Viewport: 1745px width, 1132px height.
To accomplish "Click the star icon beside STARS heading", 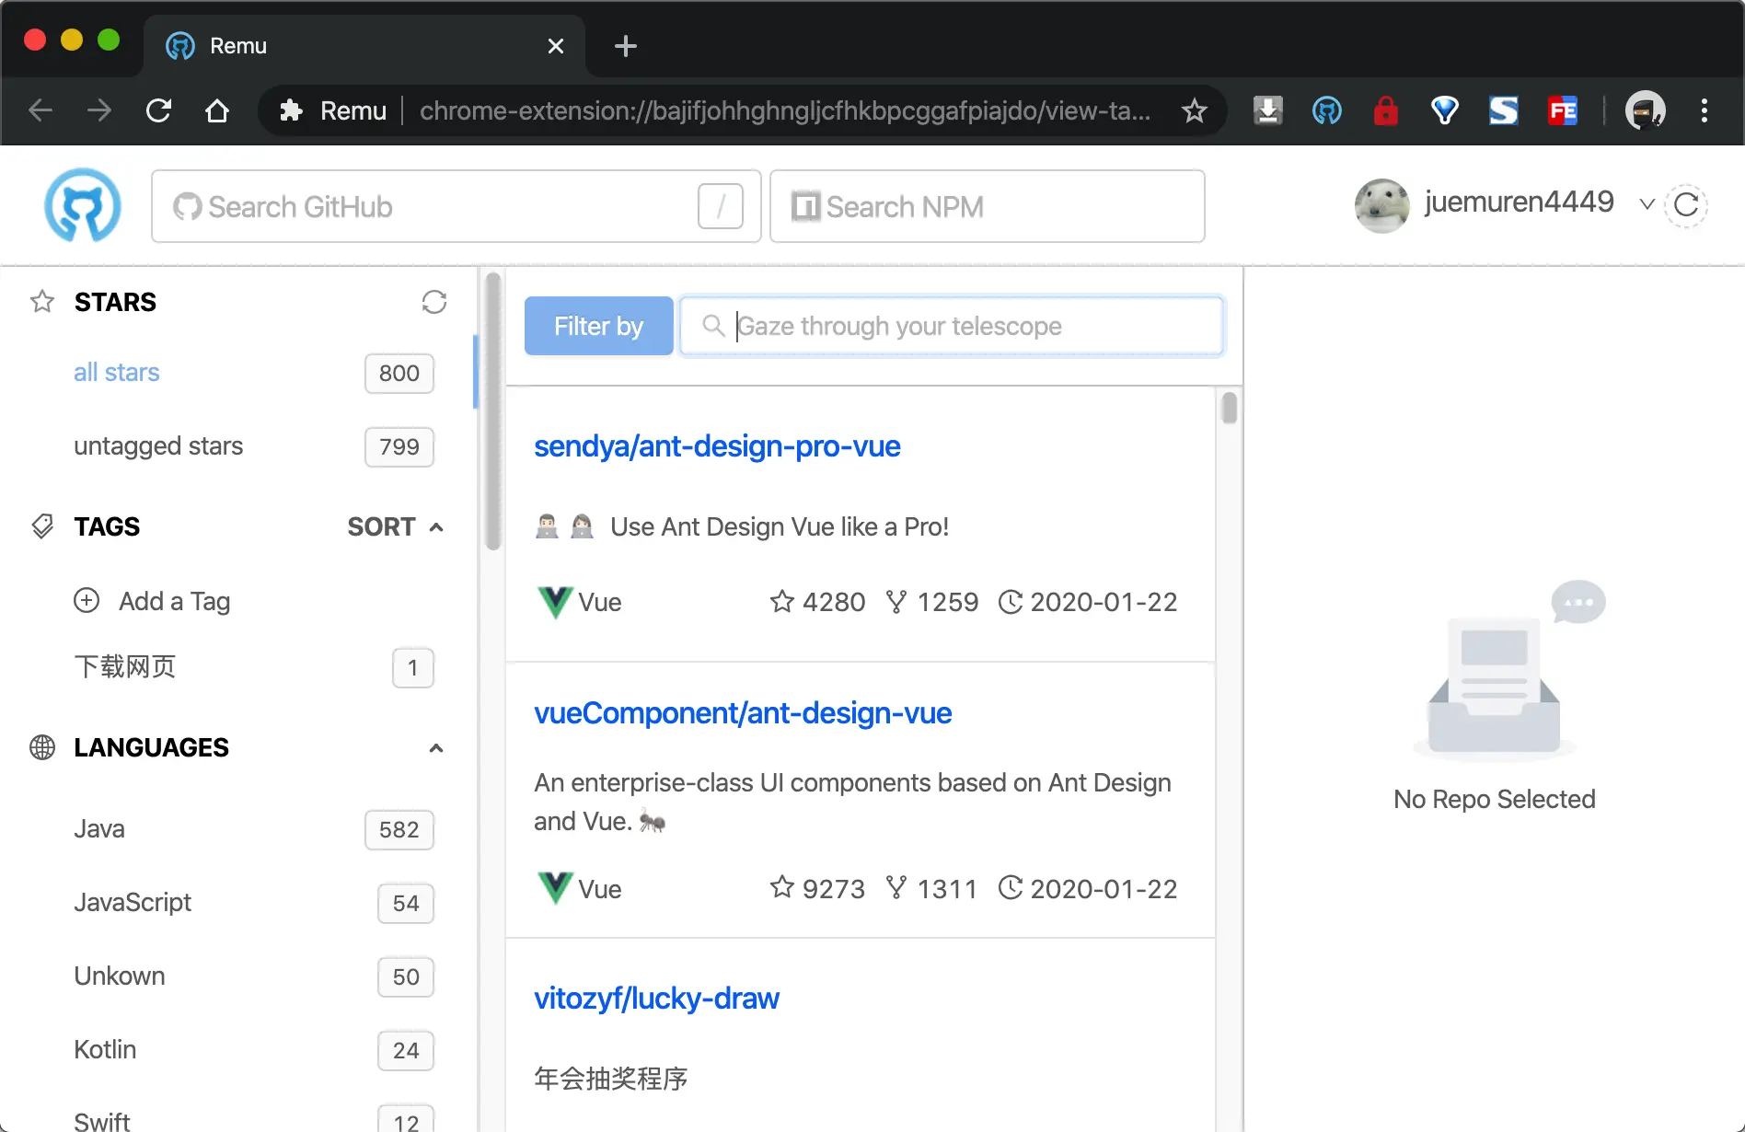I will point(42,302).
